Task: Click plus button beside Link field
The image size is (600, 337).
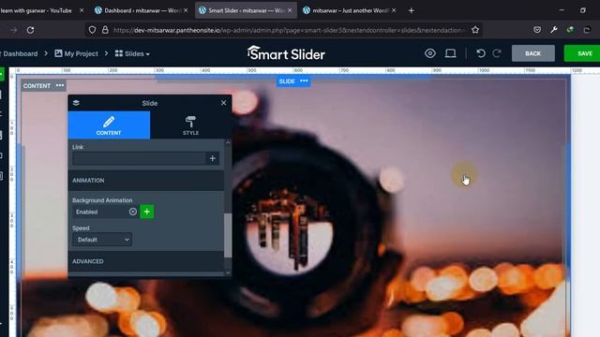Action: click(x=213, y=158)
